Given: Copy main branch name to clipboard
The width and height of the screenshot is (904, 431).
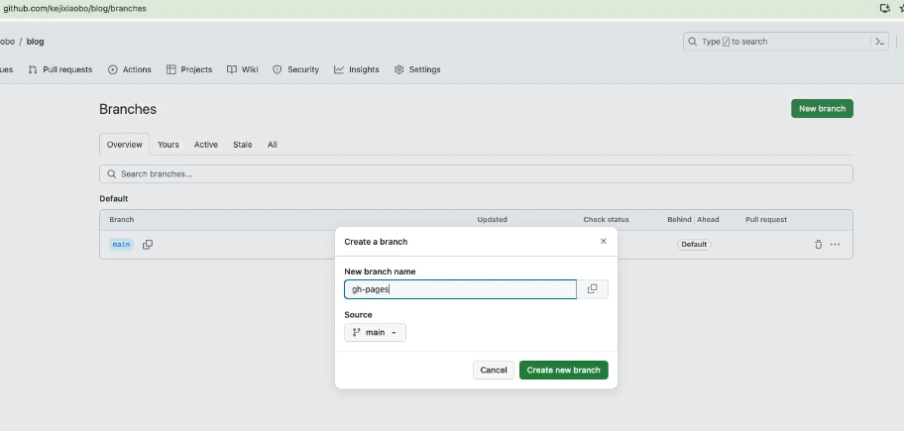Looking at the screenshot, I should point(148,245).
